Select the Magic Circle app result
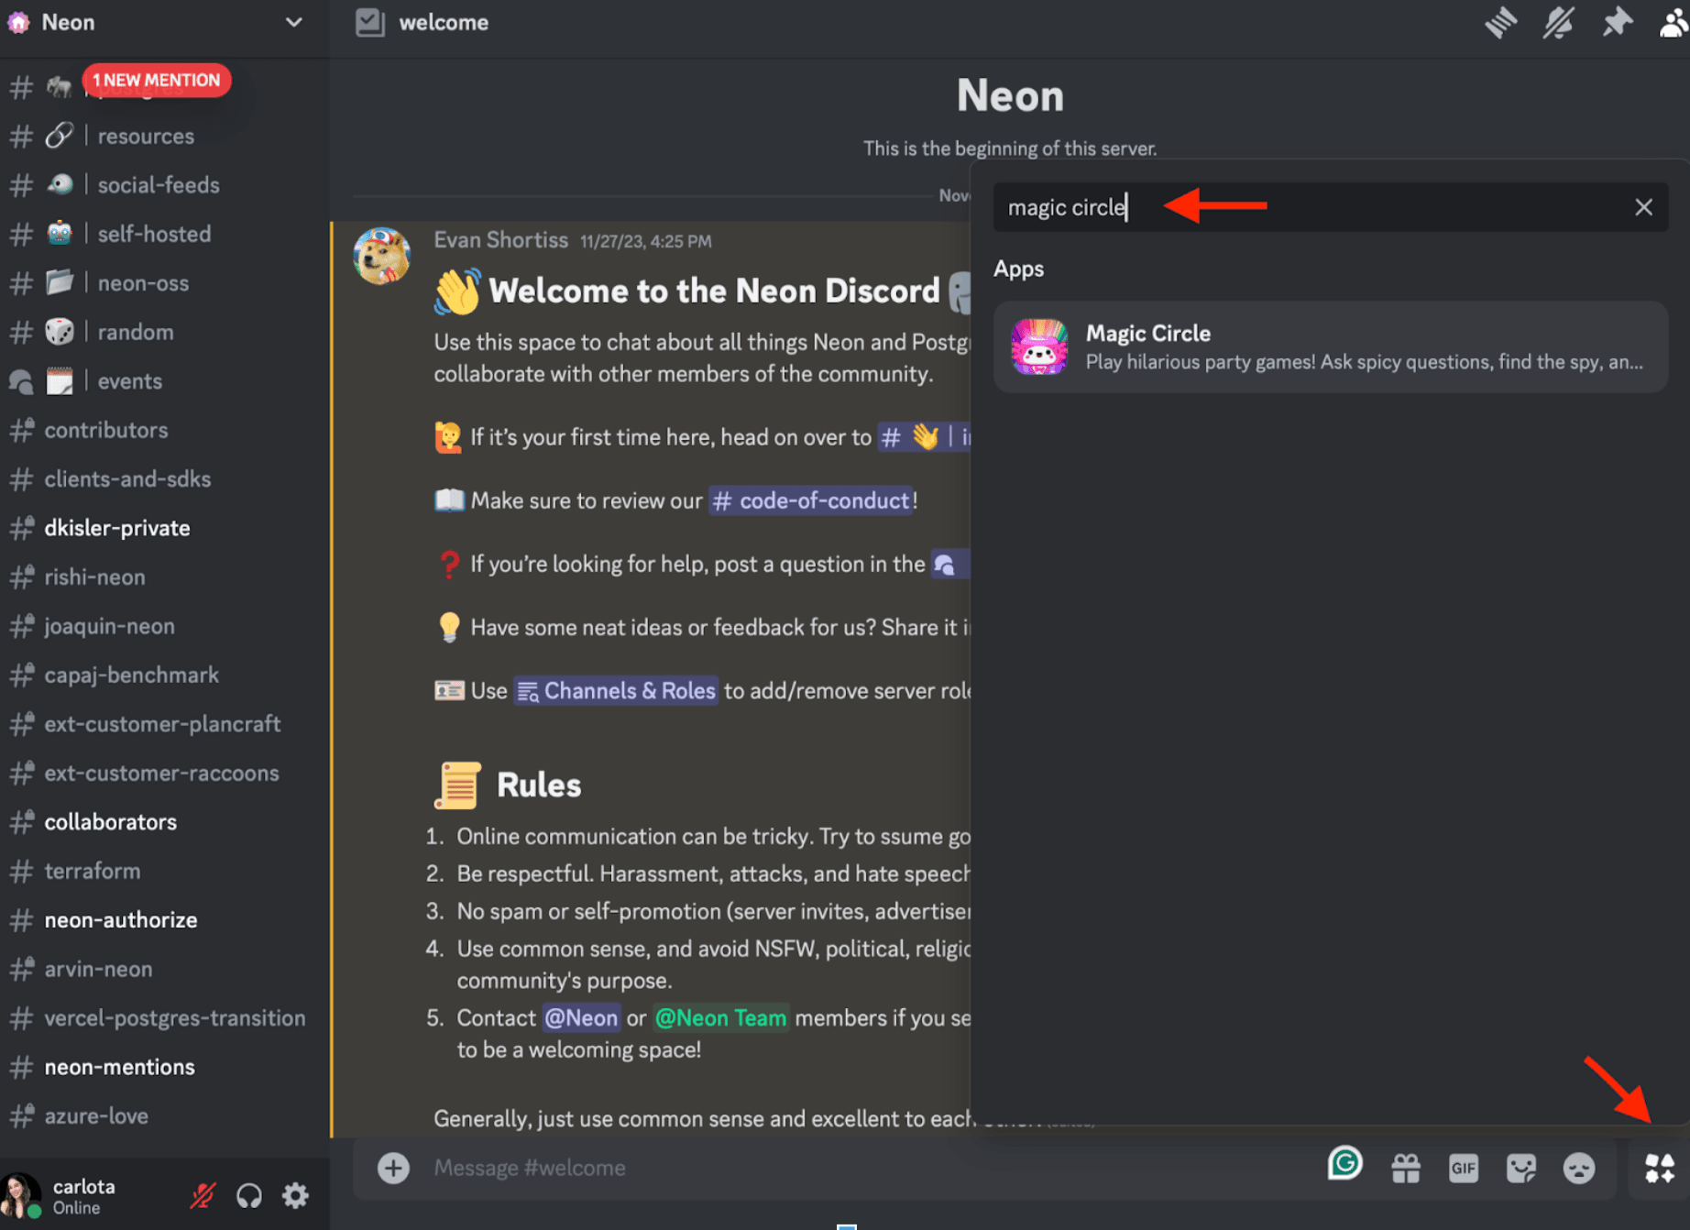Image resolution: width=1690 pixels, height=1230 pixels. [x=1329, y=347]
